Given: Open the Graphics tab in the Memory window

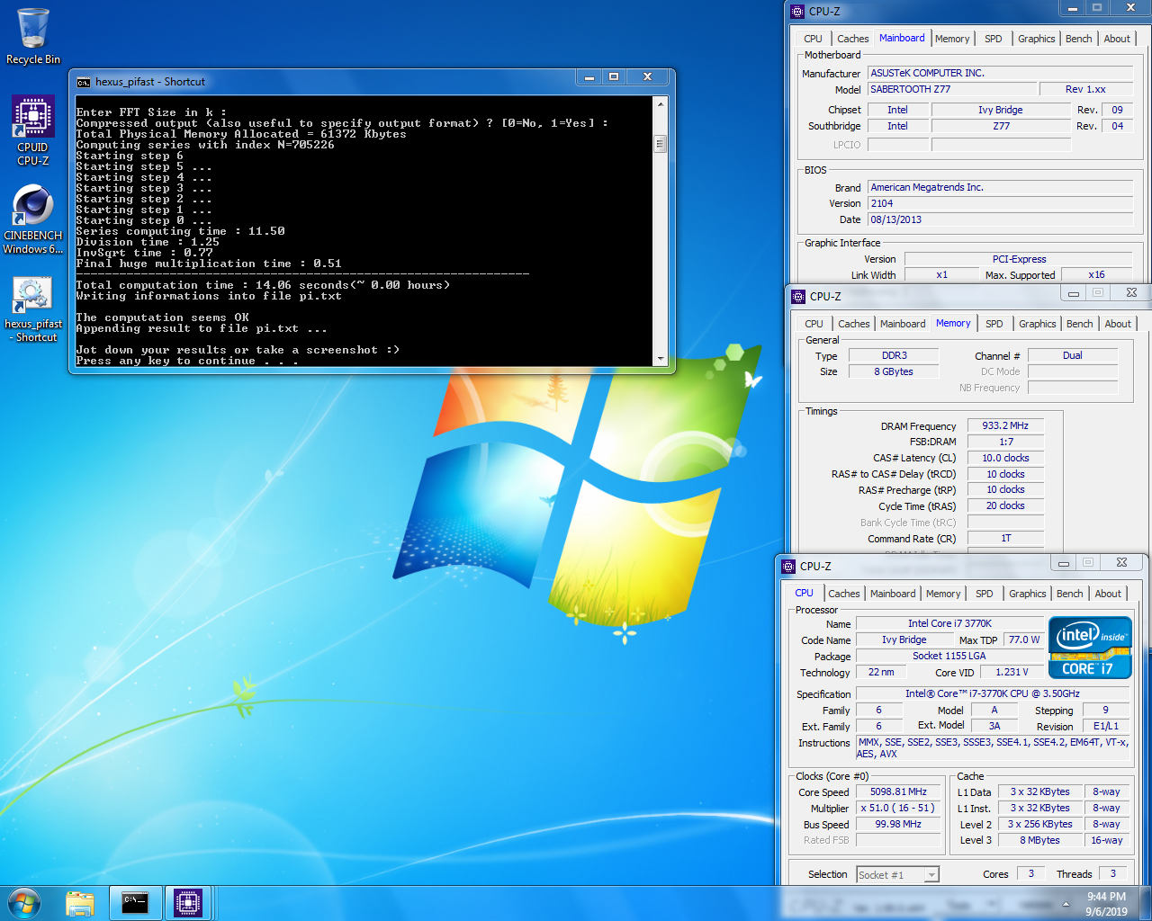Looking at the screenshot, I should (x=1037, y=324).
